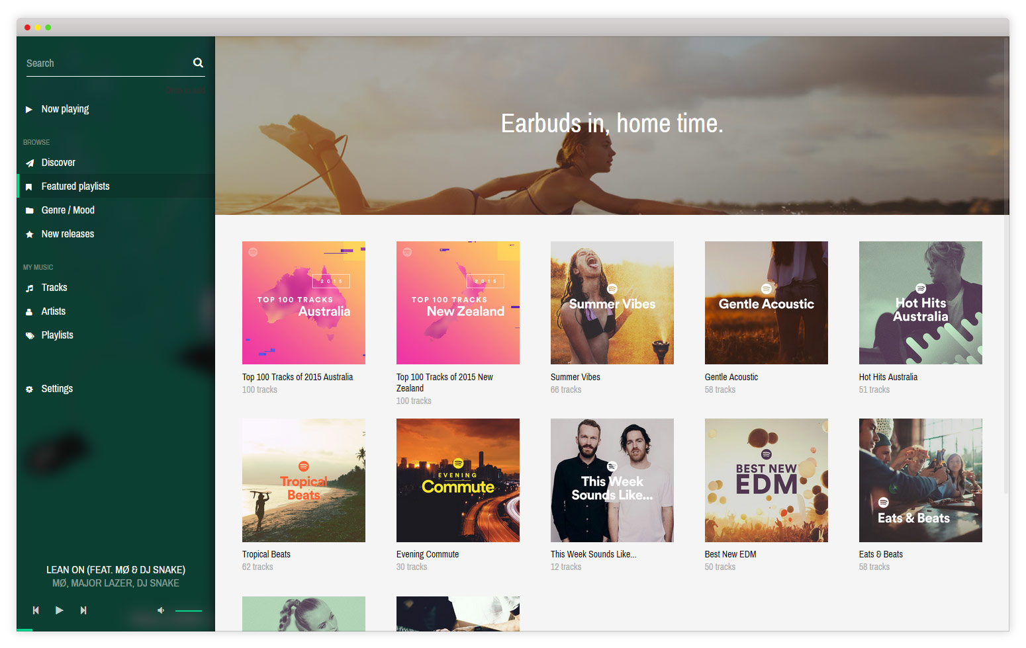Click the Featured playlists bookmark icon
Image resolution: width=1026 pixels, height=648 pixels.
29,187
